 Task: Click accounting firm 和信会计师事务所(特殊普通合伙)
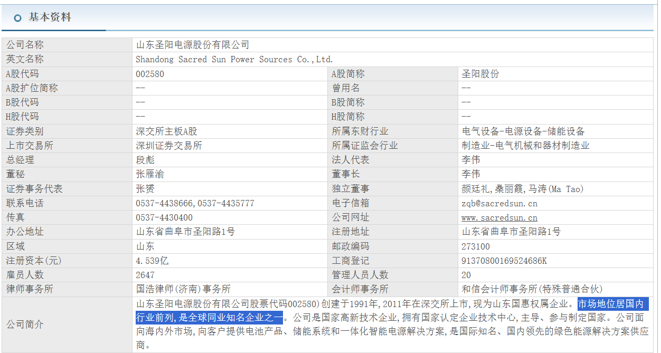(x=532, y=289)
